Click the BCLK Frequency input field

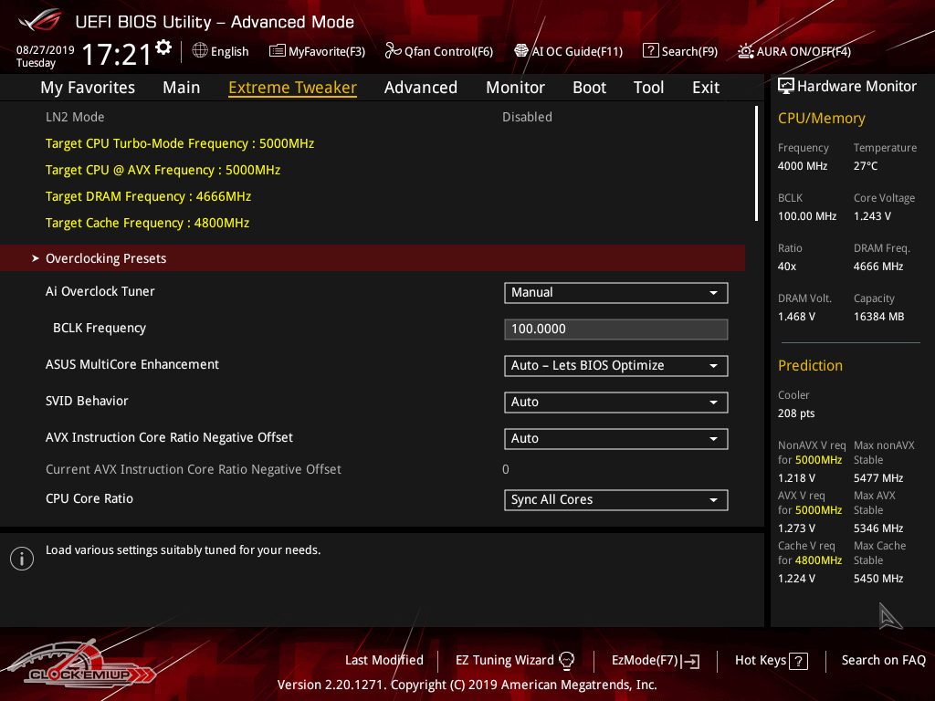(x=615, y=330)
